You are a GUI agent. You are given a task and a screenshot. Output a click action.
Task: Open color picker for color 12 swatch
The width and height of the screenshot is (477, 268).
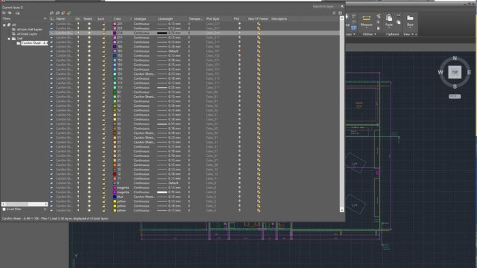click(x=114, y=174)
